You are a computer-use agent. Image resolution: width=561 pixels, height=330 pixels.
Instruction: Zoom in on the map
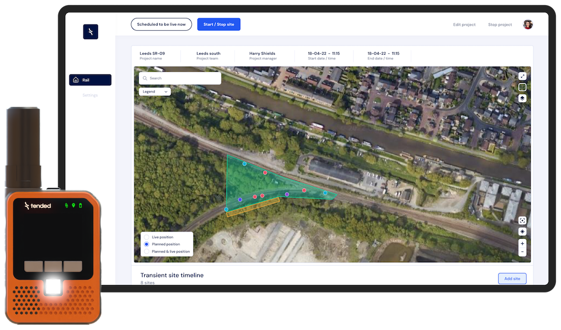pyautogui.click(x=522, y=244)
